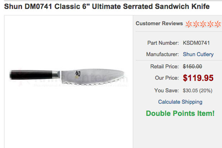
Task: Click the crossed-out $150.00 retail price
Action: [192, 66]
